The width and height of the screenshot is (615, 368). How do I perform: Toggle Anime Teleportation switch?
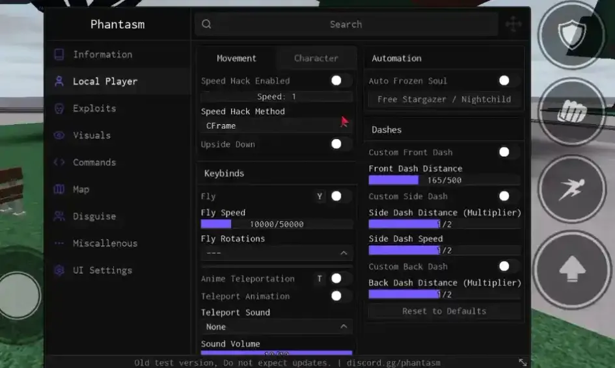pos(340,278)
